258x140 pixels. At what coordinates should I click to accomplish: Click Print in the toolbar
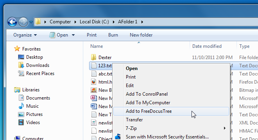tap(91, 35)
